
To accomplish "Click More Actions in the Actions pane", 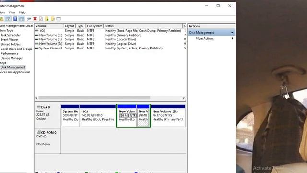I will click(x=205, y=38).
